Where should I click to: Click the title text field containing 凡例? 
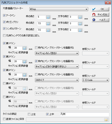pyautogui.click(x=84, y=114)
